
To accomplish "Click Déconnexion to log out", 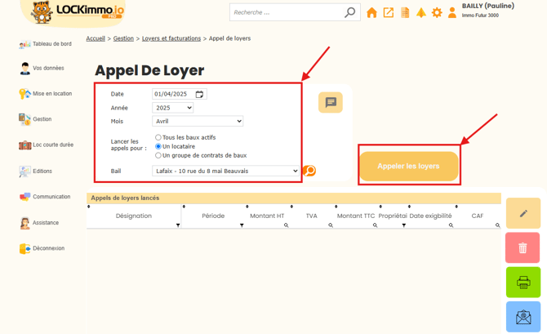I will [x=42, y=248].
